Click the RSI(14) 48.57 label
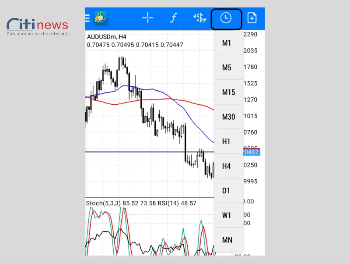Screen dimensions: 350x263 [177, 203]
